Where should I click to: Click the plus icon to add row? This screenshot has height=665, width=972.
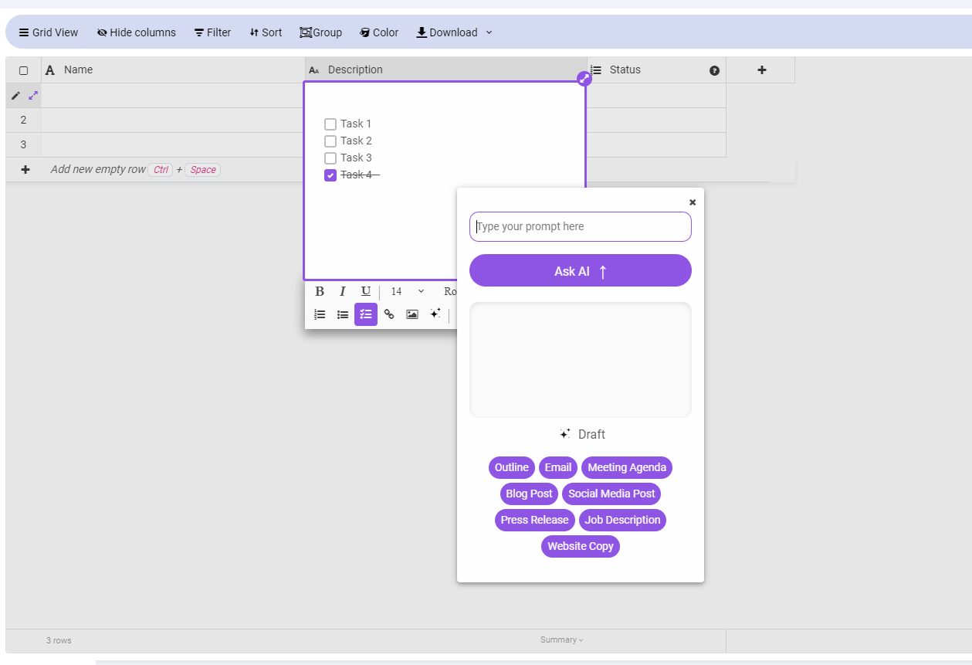[25, 169]
